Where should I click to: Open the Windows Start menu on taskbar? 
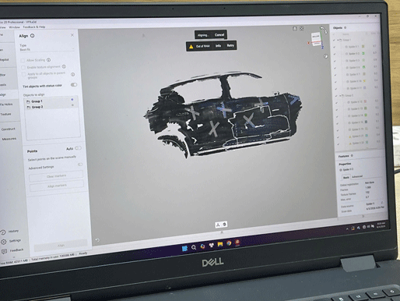click(x=184, y=248)
